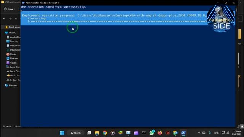The image size is (244, 137).
Task: Select This PC in navigation pane
Action: click(10, 33)
